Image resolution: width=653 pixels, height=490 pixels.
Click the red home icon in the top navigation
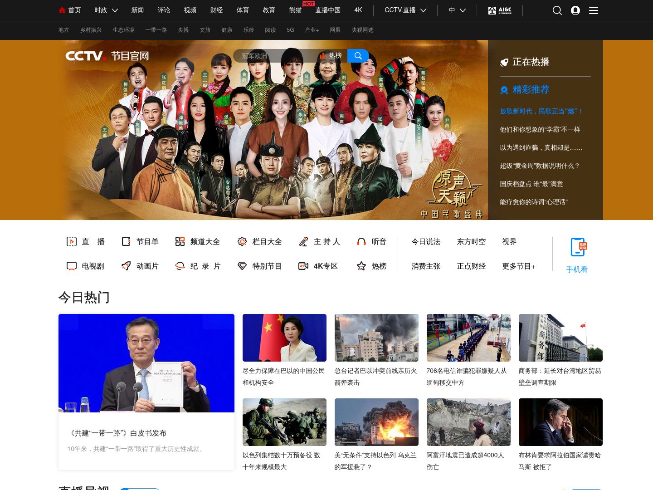[x=62, y=10]
